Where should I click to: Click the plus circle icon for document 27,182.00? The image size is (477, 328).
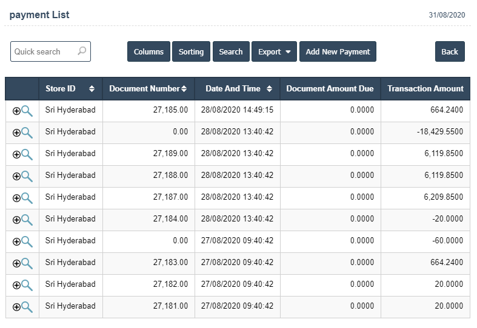16,285
